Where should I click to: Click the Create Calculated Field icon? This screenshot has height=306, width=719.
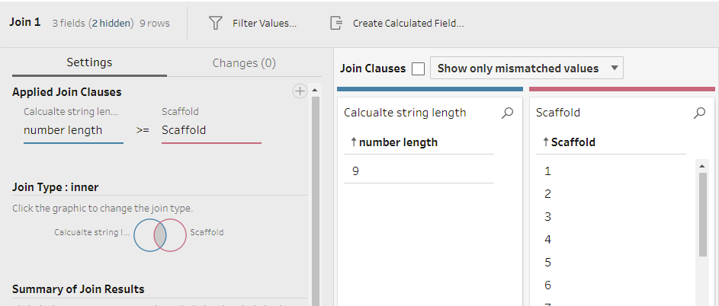(336, 23)
